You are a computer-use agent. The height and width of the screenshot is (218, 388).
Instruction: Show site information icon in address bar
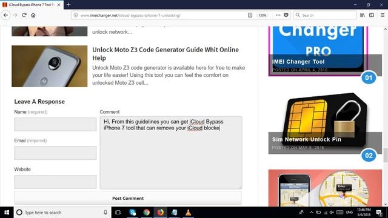[76, 15]
